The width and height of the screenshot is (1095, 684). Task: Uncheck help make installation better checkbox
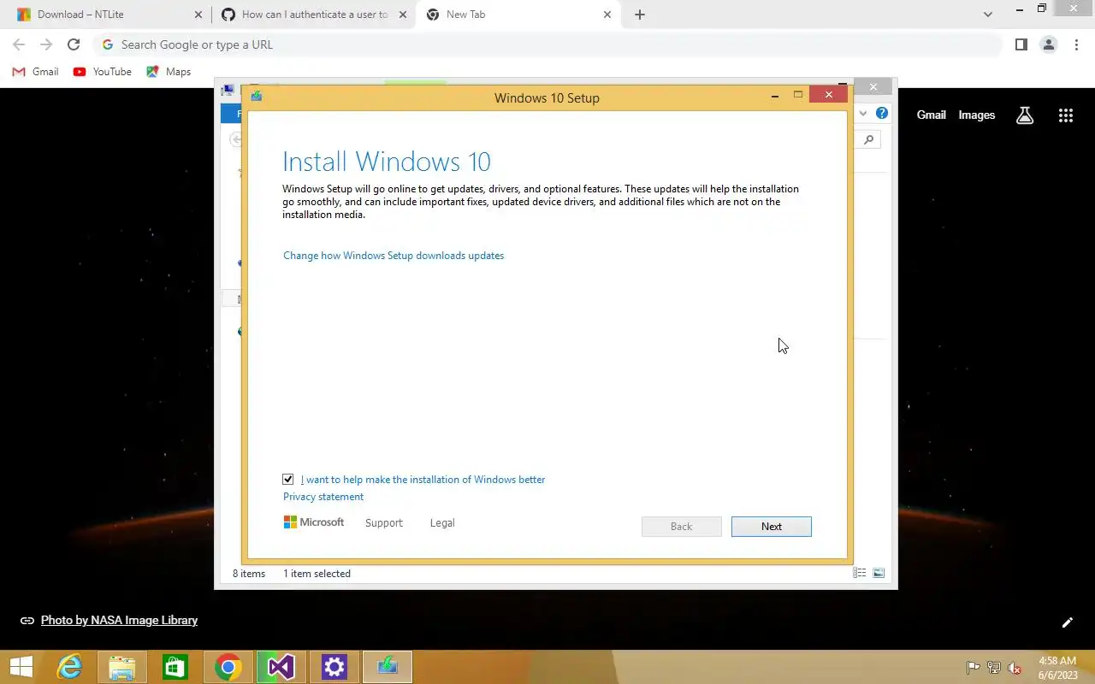pos(288,480)
